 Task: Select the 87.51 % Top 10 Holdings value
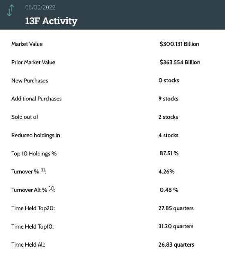point(169,153)
